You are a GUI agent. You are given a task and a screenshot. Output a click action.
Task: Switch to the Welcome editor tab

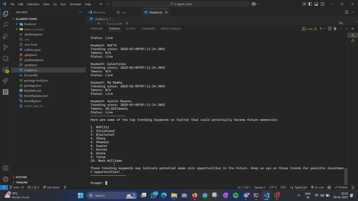coord(100,12)
